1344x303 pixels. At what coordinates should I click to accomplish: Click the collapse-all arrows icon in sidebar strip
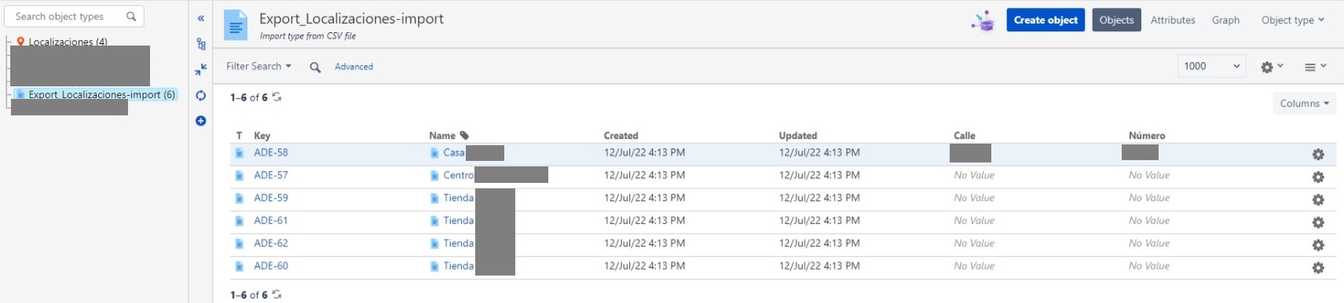pyautogui.click(x=200, y=70)
